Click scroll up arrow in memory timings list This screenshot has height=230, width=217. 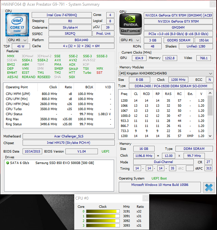(210, 93)
